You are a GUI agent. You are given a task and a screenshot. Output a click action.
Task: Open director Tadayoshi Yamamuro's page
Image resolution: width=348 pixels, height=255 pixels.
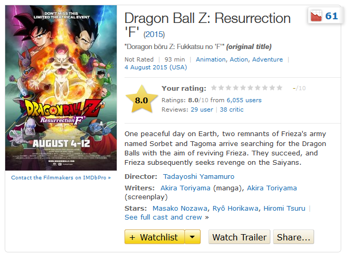coord(198,176)
